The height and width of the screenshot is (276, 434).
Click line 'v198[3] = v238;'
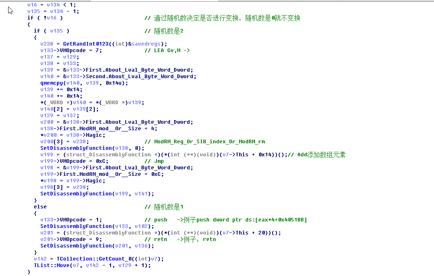coord(65,187)
